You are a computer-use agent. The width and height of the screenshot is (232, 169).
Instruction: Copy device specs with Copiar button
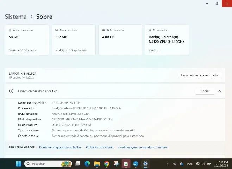[x=205, y=91]
